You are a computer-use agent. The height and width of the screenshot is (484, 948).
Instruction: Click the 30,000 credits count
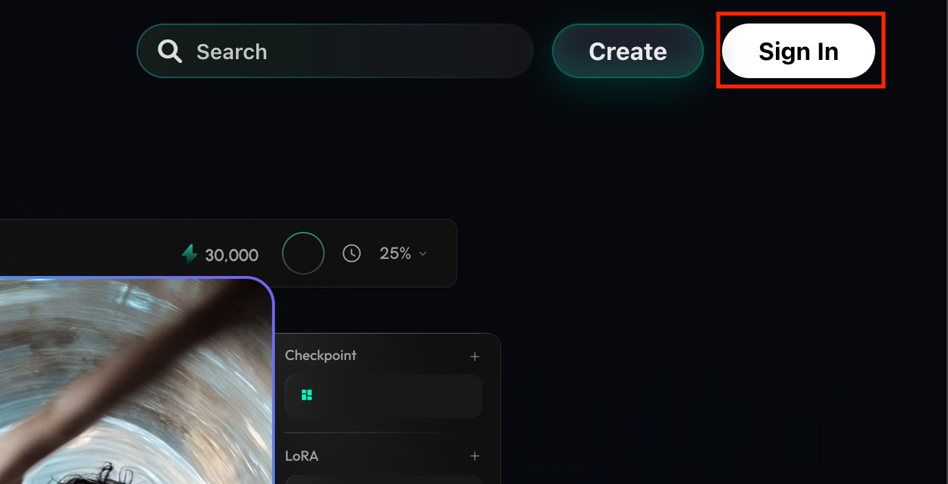pos(231,255)
